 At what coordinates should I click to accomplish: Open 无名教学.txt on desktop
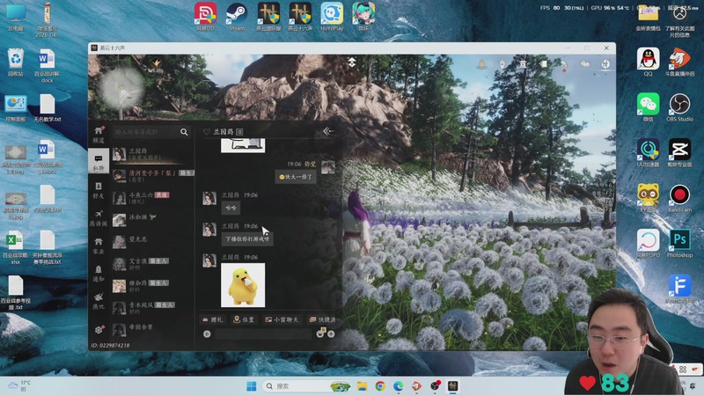[x=48, y=107]
